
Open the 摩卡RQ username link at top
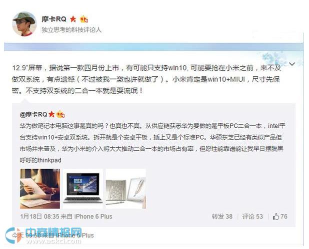coord(54,19)
